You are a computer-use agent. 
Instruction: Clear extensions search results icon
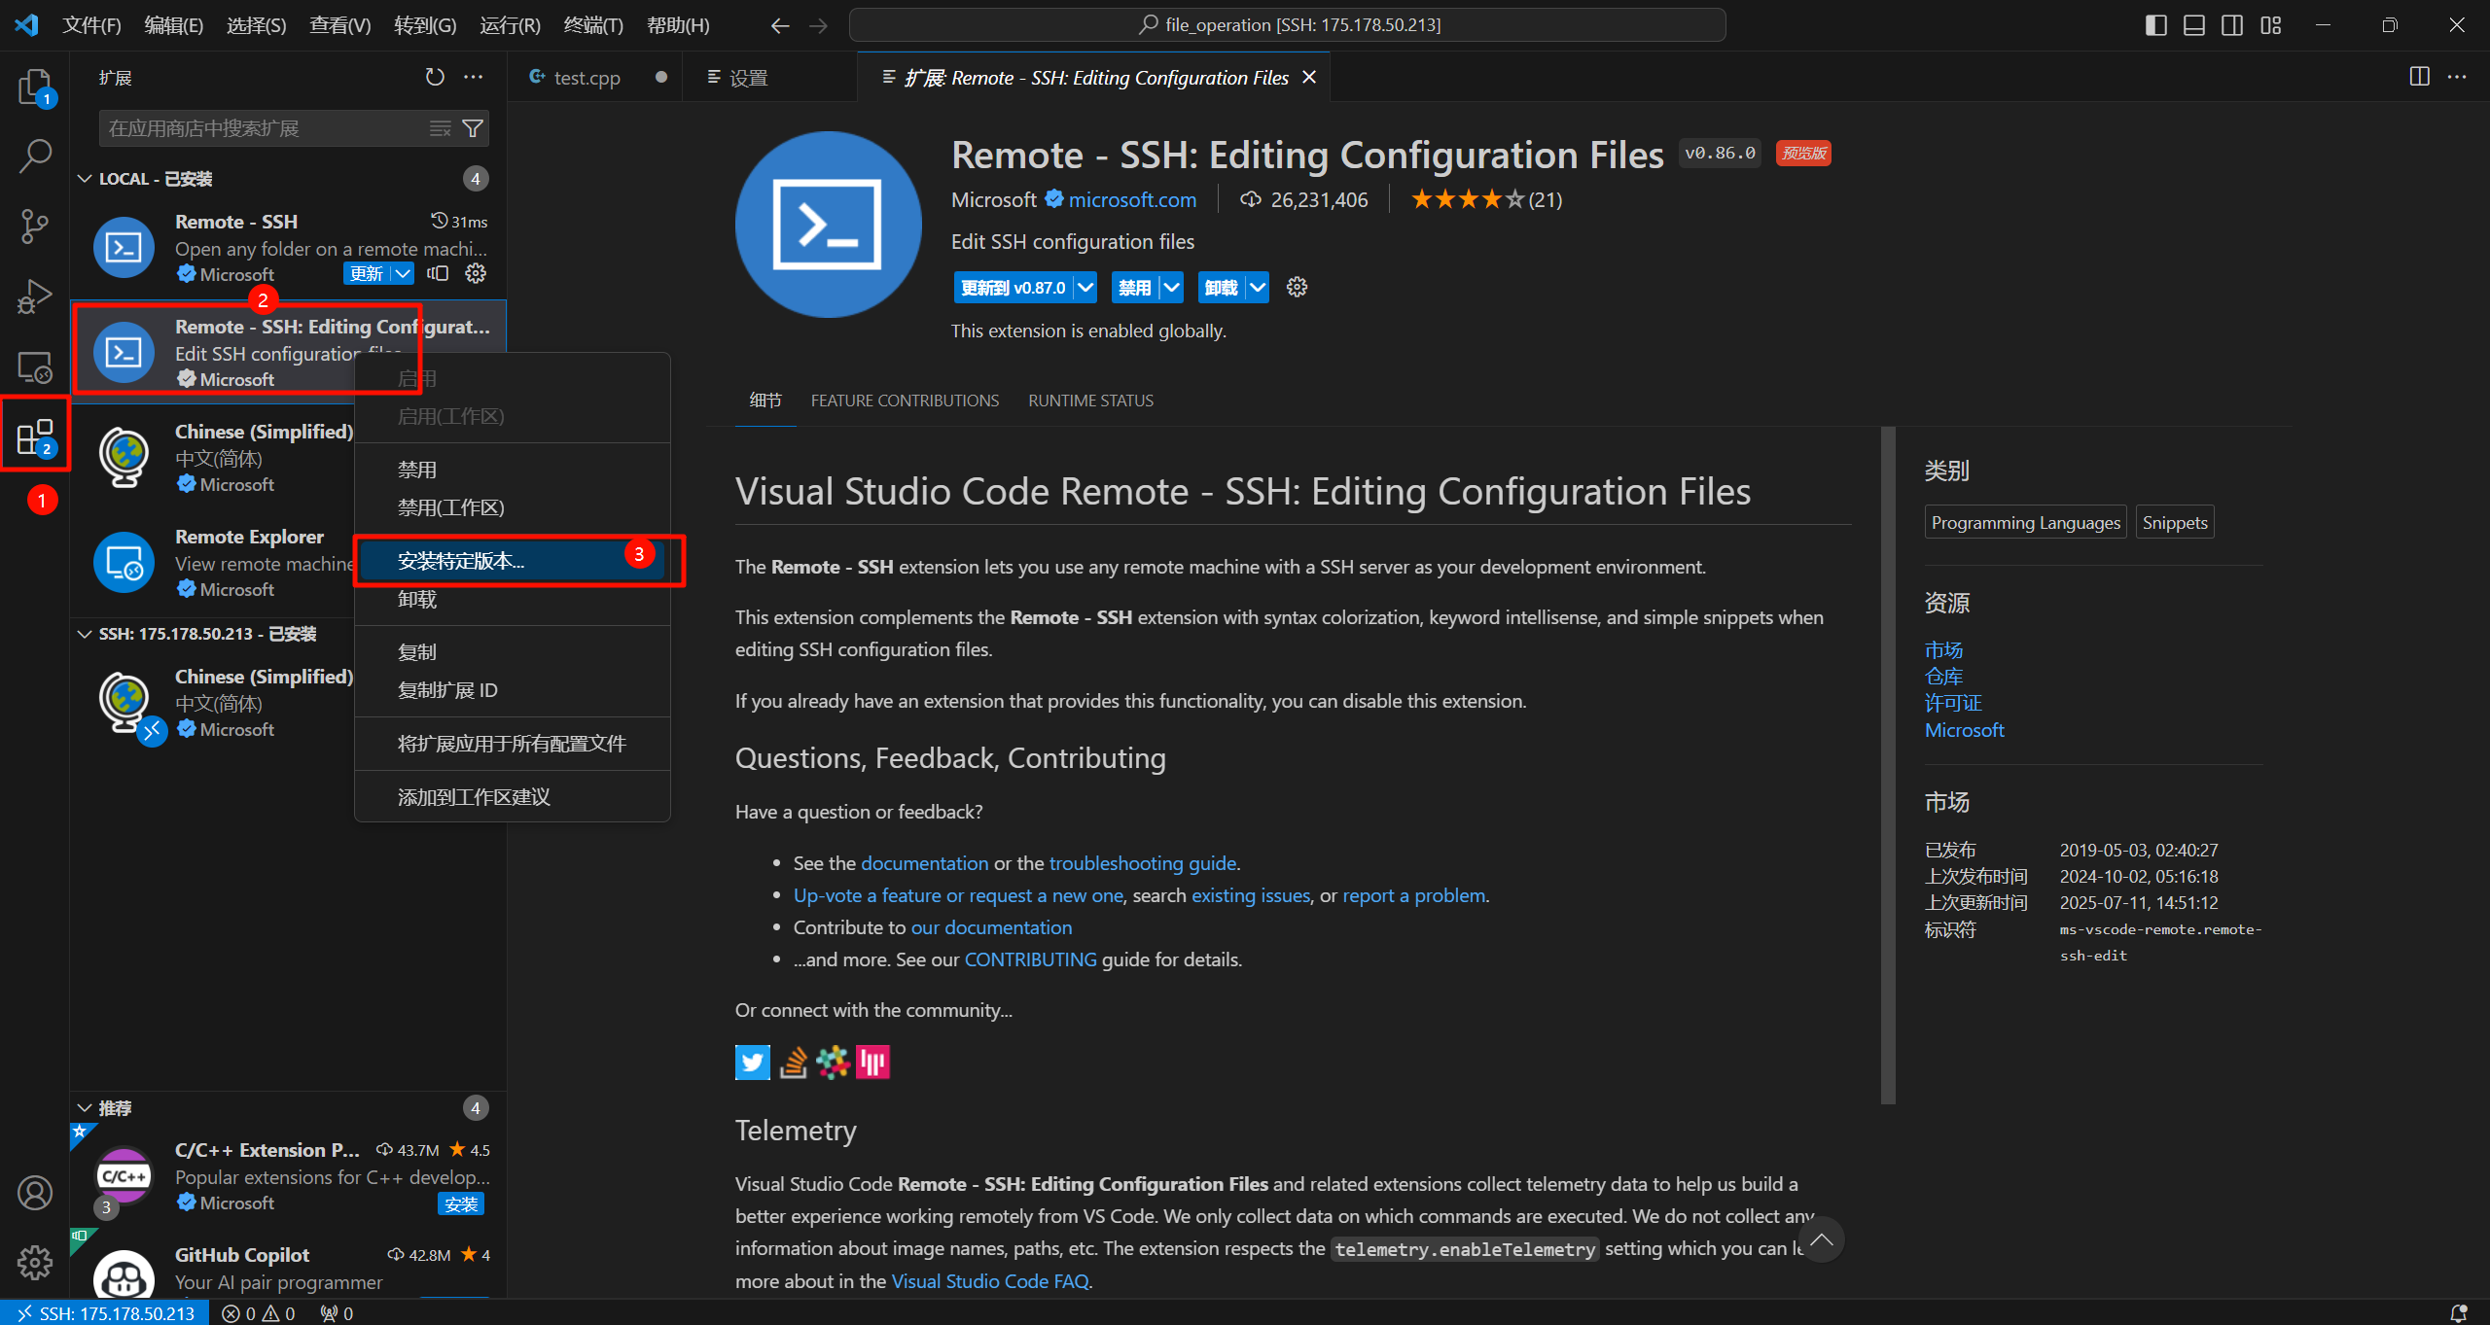(441, 128)
